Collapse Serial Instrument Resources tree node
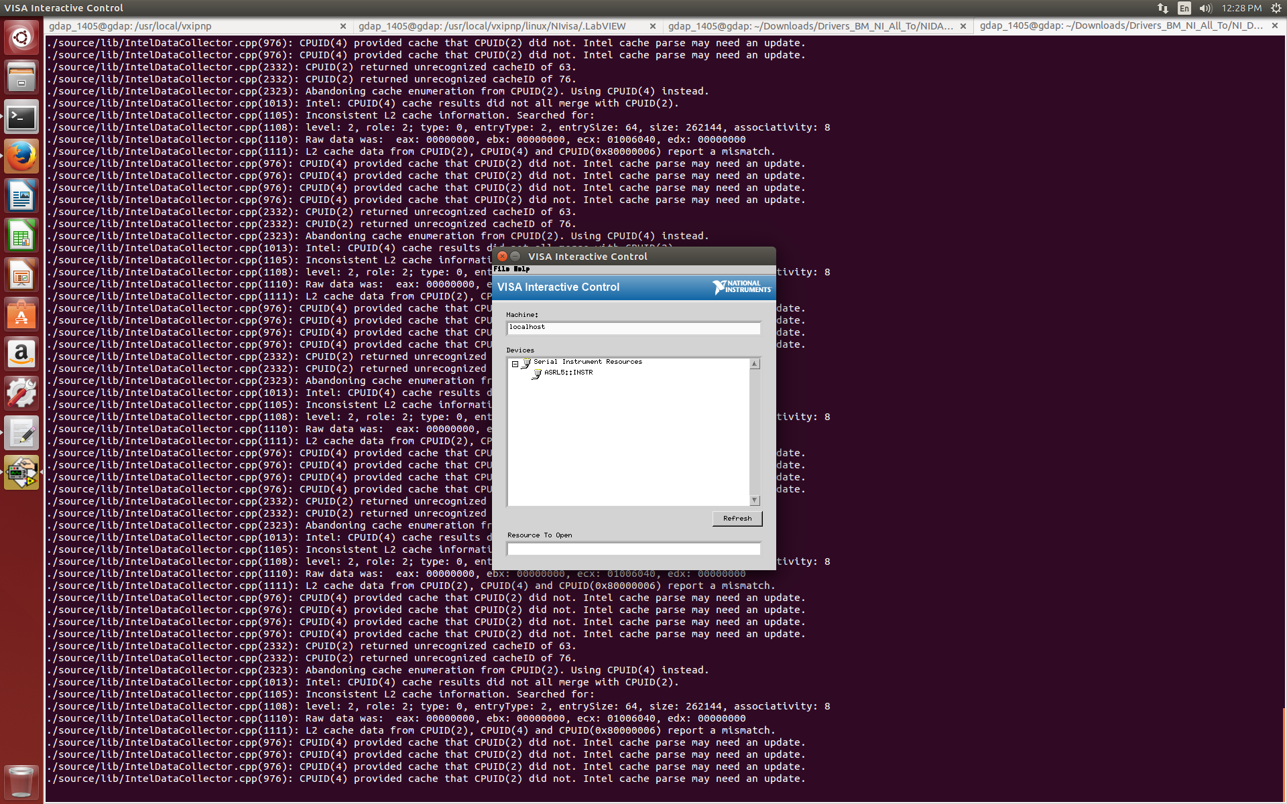Viewport: 1287px width, 804px height. [x=515, y=364]
